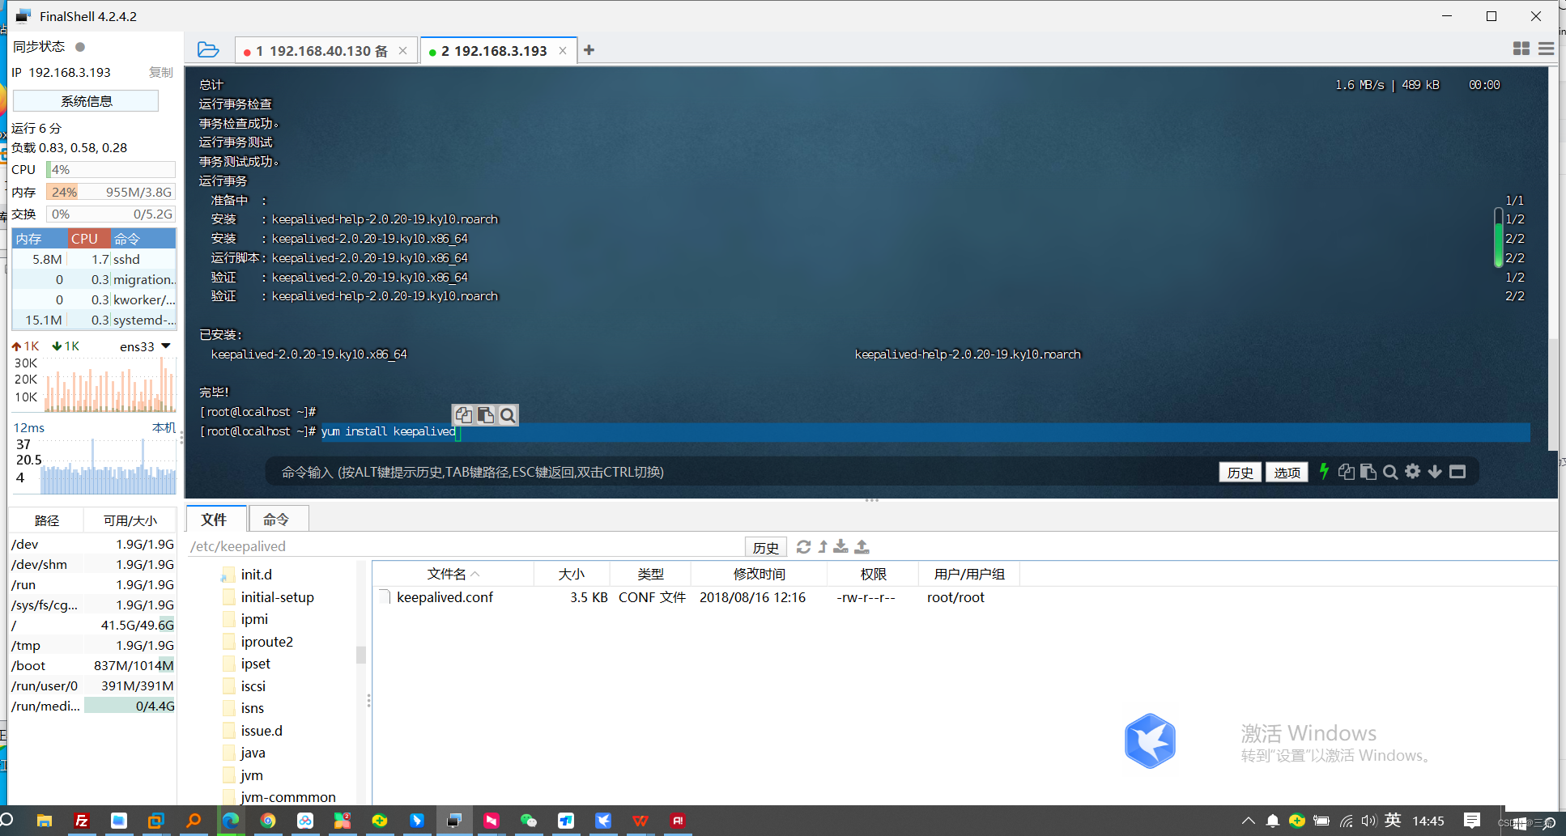Click the grid view icon top right

pyautogui.click(x=1521, y=49)
